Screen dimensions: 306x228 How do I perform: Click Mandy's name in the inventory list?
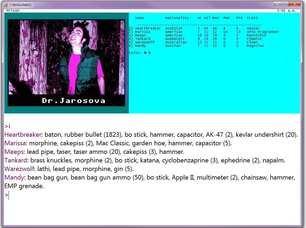click(x=14, y=177)
